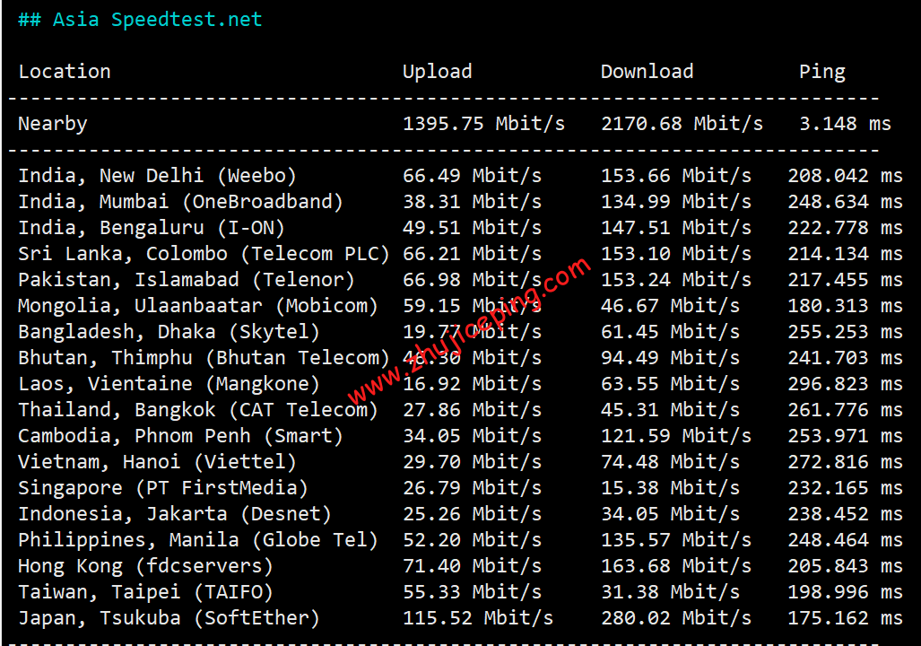921x646 pixels.
Task: Click Tsukuba upload 115.52 Mbit/s
Action: (478, 618)
